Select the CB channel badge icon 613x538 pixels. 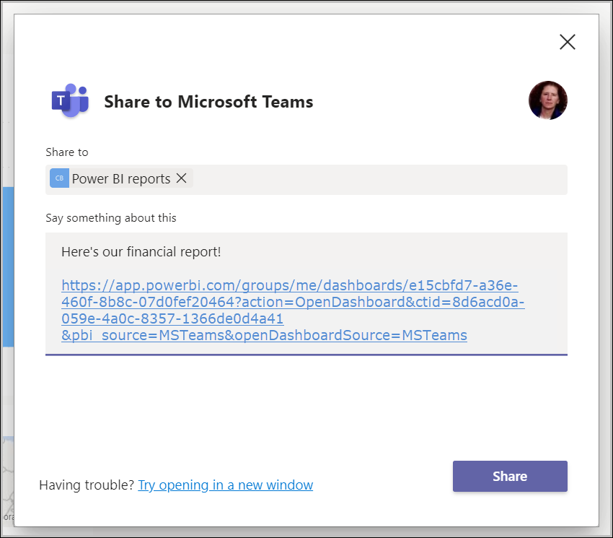point(59,178)
